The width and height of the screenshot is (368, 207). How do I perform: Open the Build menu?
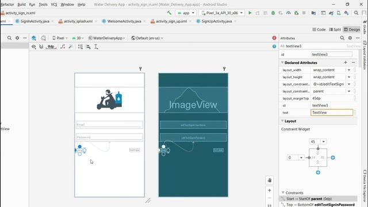21,4
